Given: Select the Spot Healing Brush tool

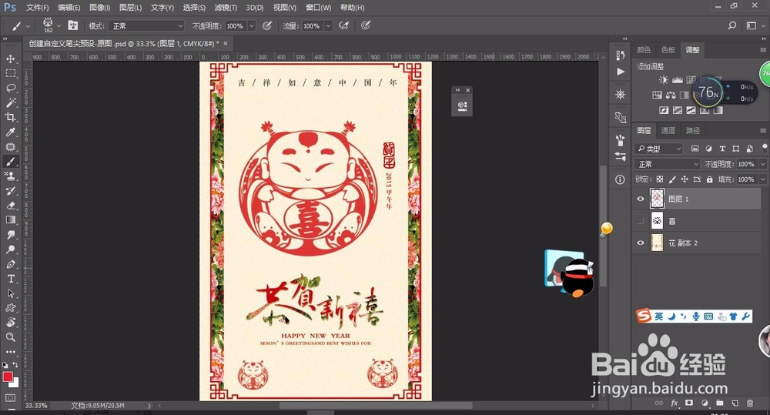Looking at the screenshot, I should 10,147.
